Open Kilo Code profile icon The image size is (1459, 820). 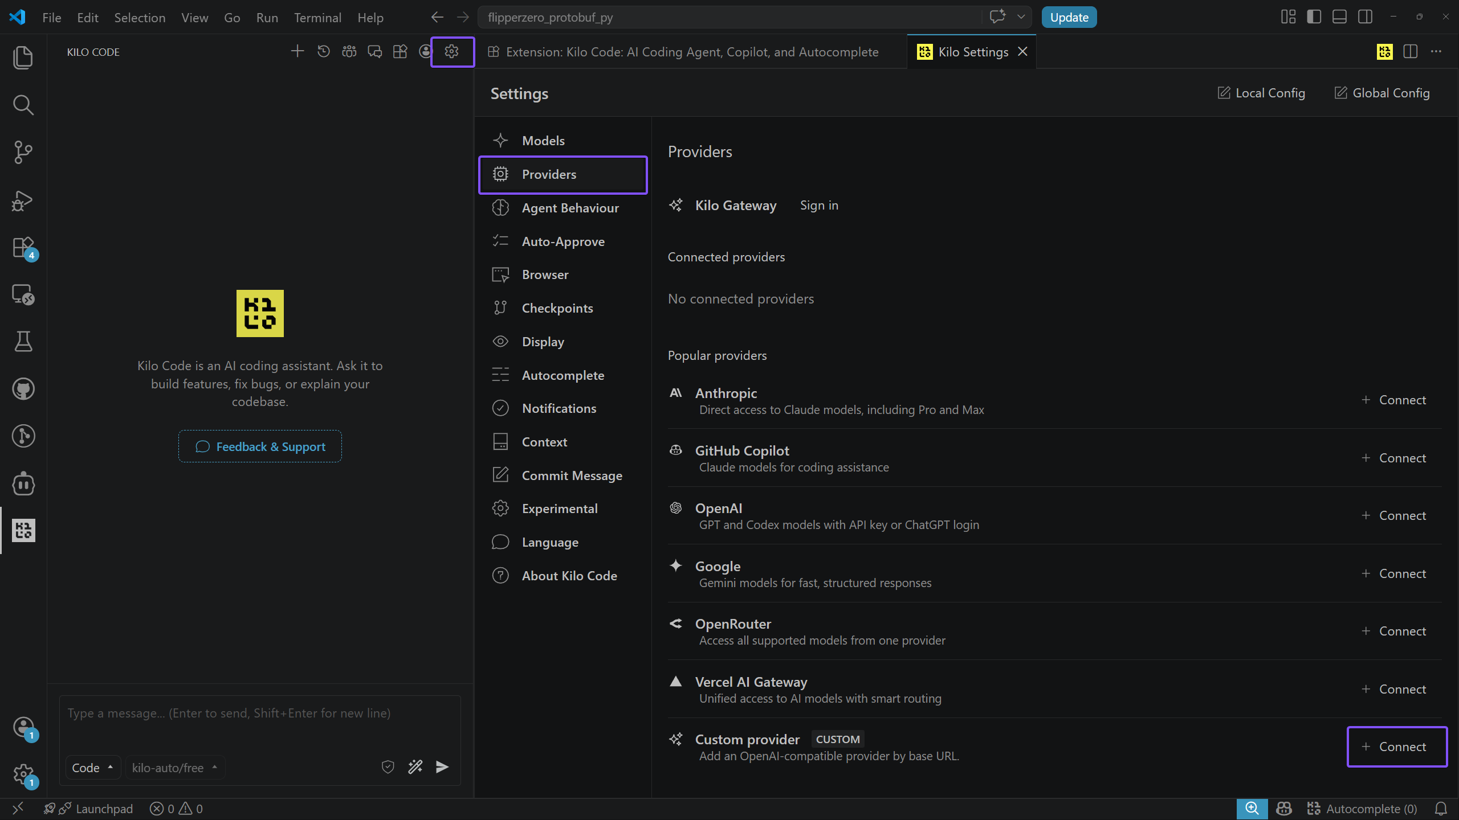[425, 51]
